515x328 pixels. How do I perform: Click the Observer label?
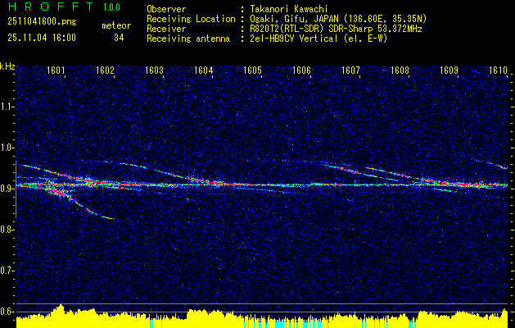coord(166,9)
